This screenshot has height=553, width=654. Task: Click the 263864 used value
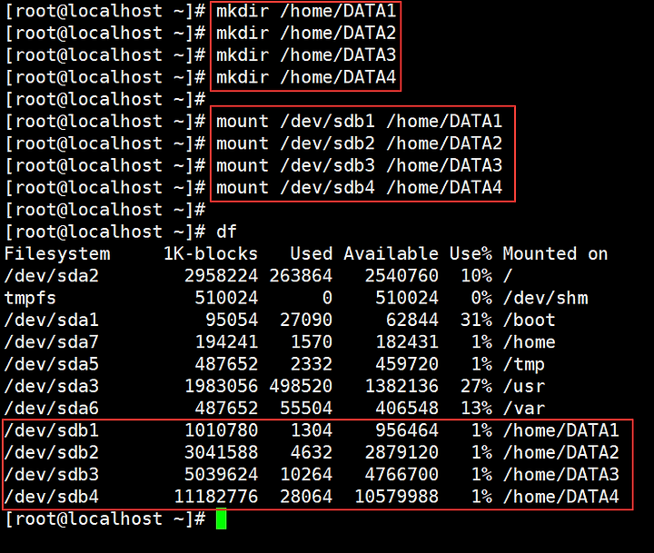[x=301, y=276]
